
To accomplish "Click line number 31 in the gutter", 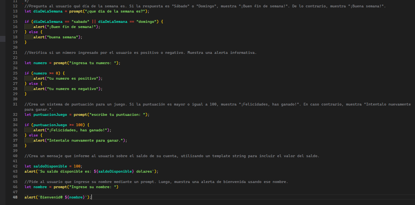I will pos(15,104).
